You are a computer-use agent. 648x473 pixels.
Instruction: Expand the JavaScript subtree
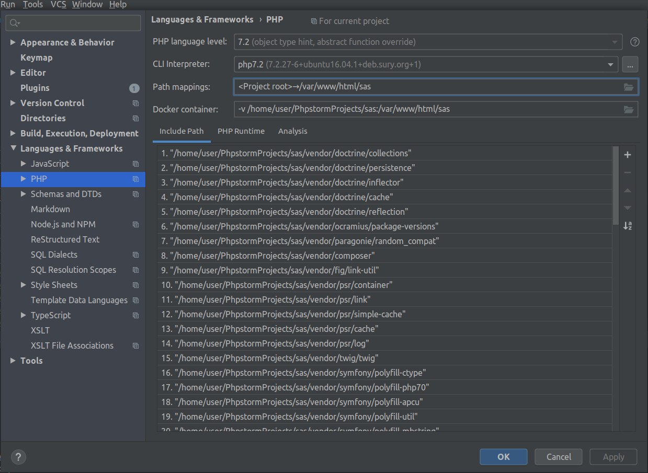(23, 164)
